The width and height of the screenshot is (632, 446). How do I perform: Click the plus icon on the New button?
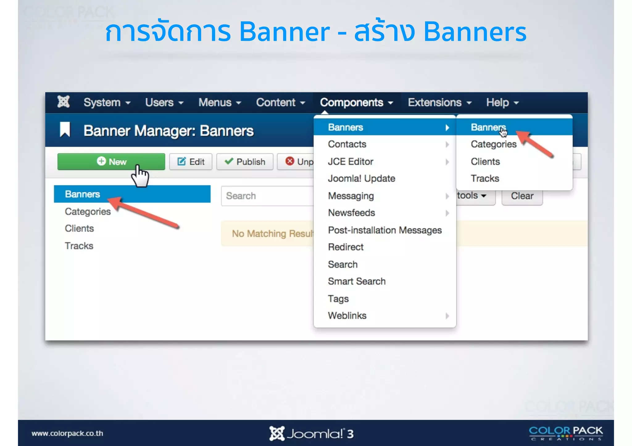click(101, 161)
